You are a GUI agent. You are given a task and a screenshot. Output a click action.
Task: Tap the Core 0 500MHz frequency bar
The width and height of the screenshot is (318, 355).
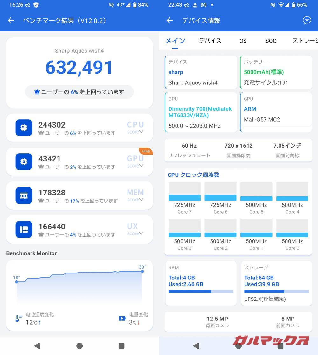click(x=292, y=228)
